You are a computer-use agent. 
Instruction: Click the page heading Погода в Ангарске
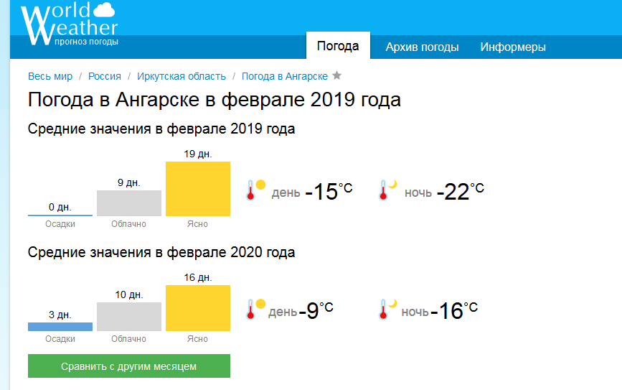point(214,99)
